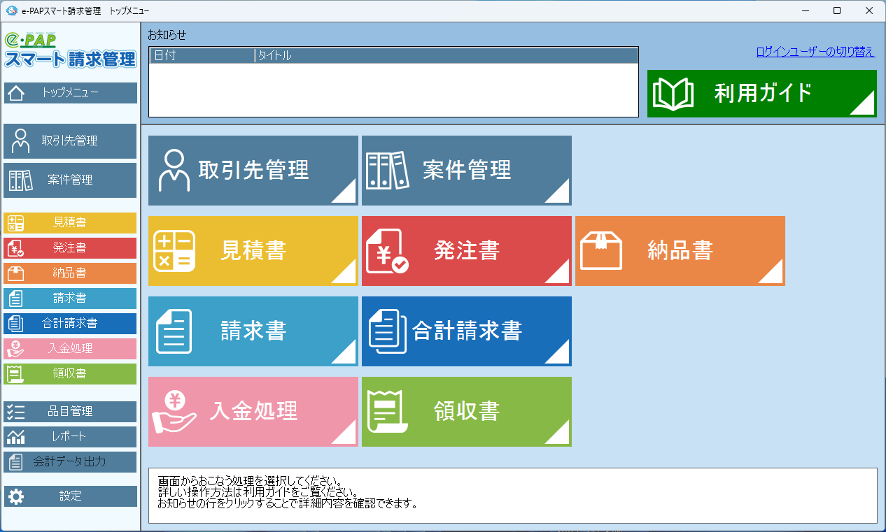The height and width of the screenshot is (532, 886).
Task: Click the stacked documents icon in sidebar 合計請求書
Action: [x=15, y=324]
